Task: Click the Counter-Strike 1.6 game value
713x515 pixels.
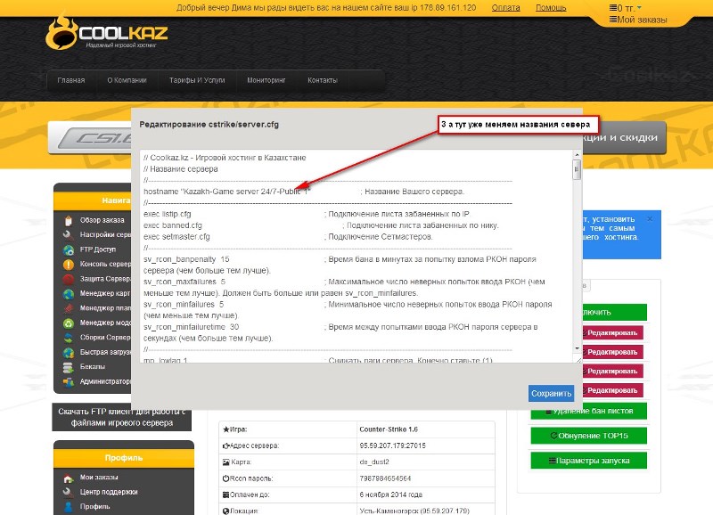Action: coord(389,429)
